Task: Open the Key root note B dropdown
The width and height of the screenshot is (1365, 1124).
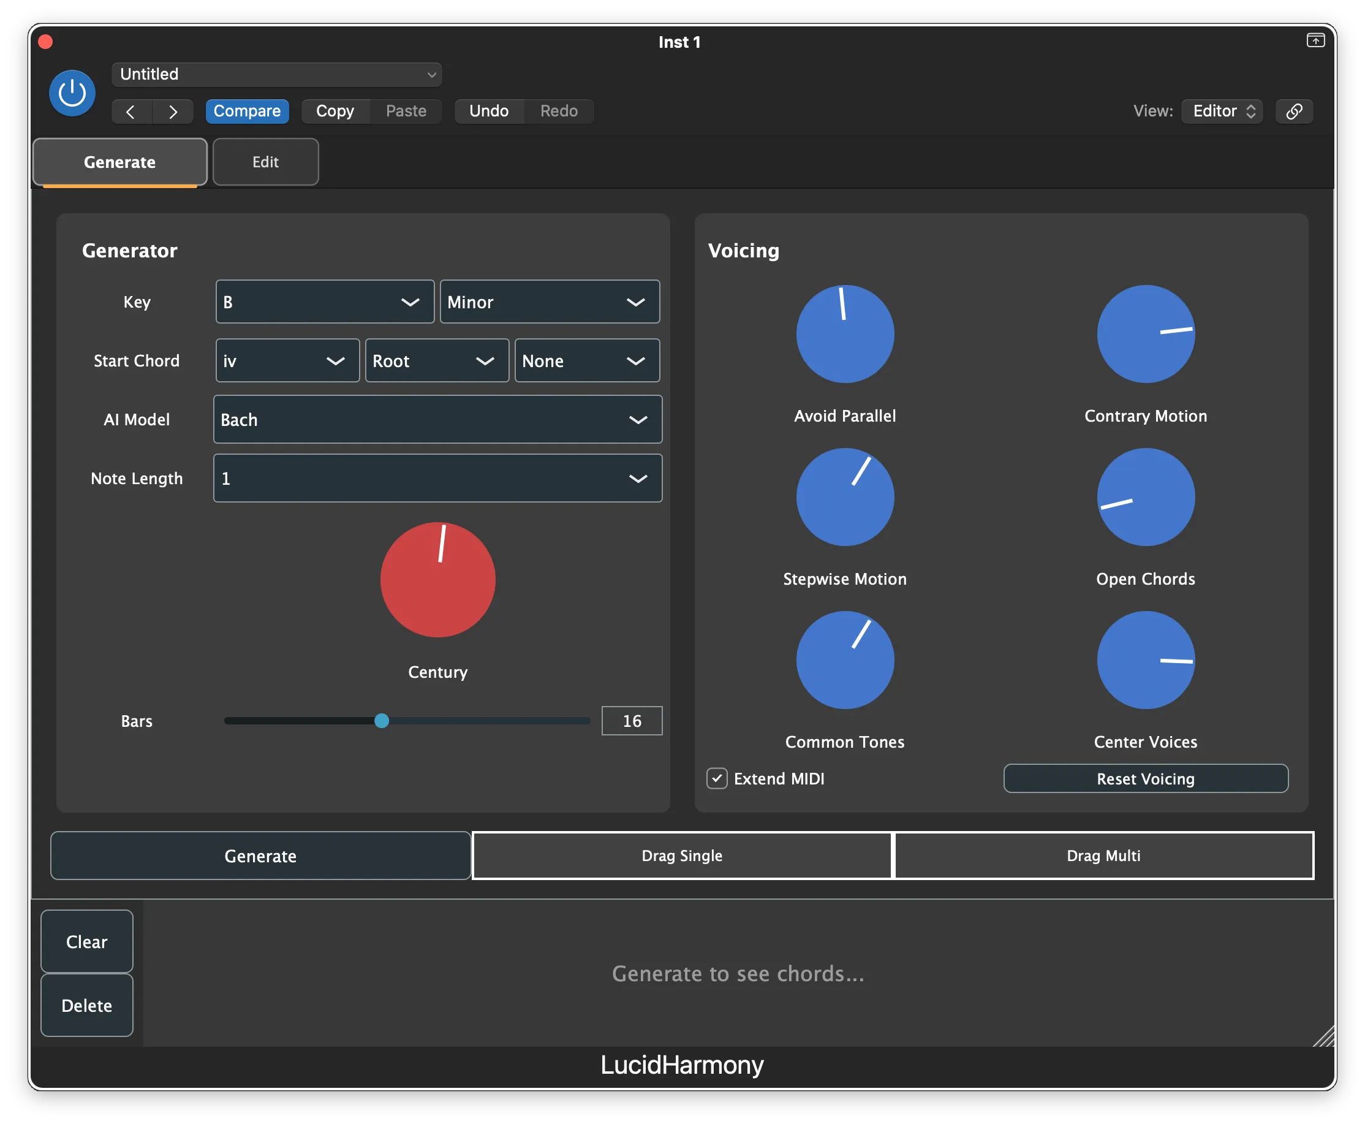Action: click(325, 302)
